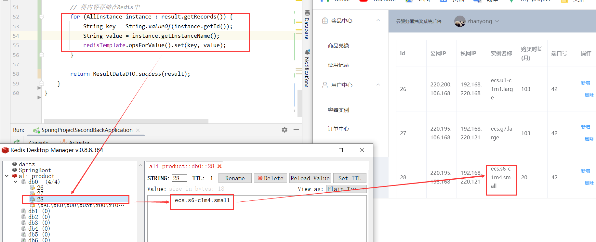The width and height of the screenshot is (596, 242).
Task: Click the db1 database icon
Action: click(24, 211)
